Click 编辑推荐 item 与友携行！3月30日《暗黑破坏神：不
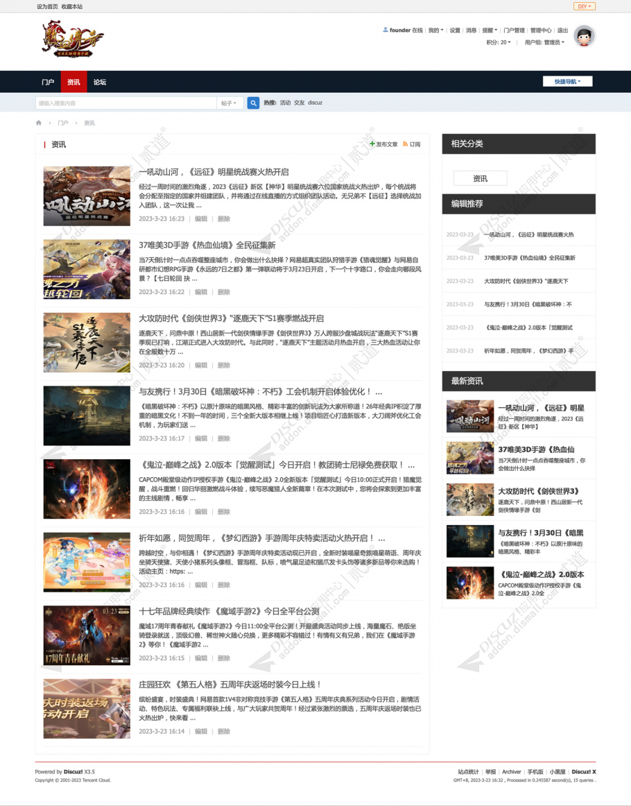The width and height of the screenshot is (631, 806). tap(528, 305)
